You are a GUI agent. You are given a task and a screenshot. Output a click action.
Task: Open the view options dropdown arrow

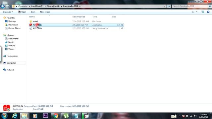(196, 12)
